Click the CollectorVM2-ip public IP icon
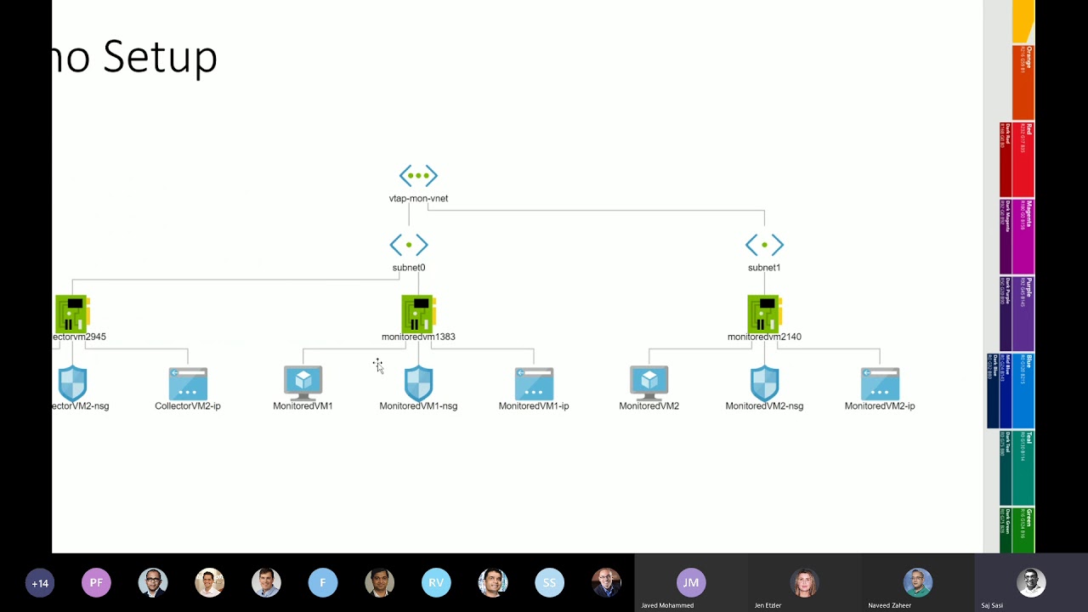Screen dimensions: 1088x612 tap(187, 382)
